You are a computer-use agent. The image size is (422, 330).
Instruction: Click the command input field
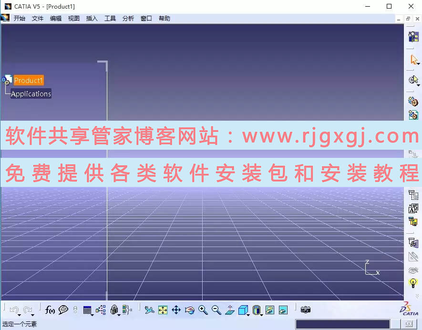[342, 324]
